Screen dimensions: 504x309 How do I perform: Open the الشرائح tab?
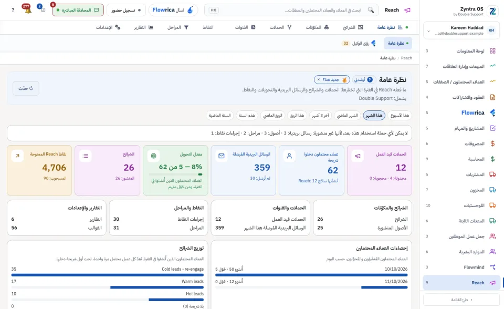[x=353, y=27]
